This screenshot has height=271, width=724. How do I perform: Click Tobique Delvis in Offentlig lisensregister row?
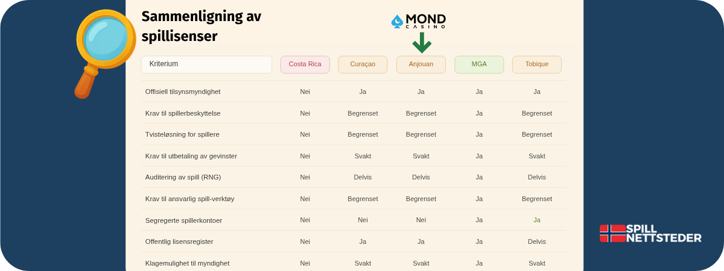point(537,241)
